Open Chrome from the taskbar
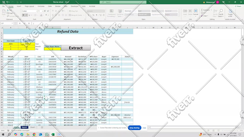Image resolution: width=244 pixels, height=137 pixels. pyautogui.click(x=34, y=134)
